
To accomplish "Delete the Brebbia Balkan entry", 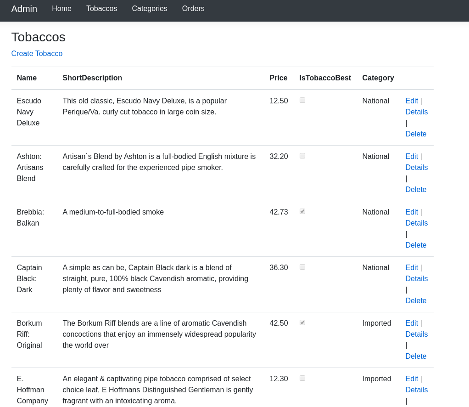I will pyautogui.click(x=416, y=245).
